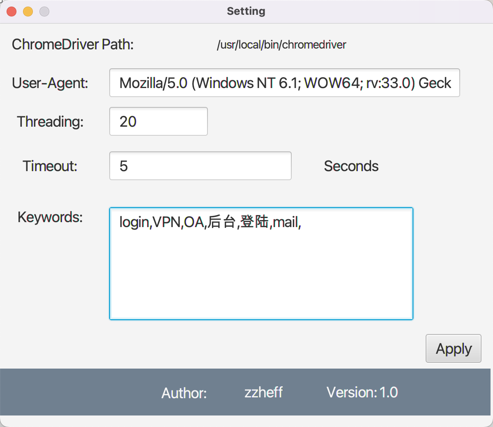Select the ChromeDriver path text
Screen dimensions: 493x427
[x=282, y=44]
